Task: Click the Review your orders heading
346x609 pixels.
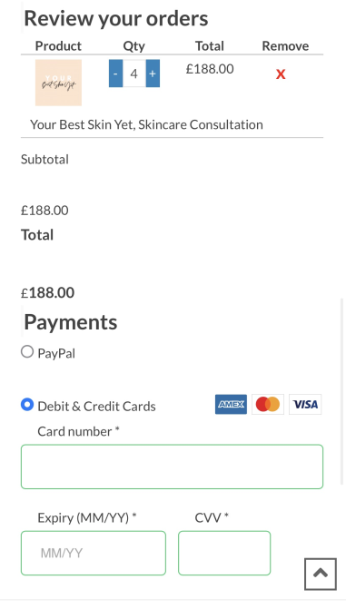Action: pyautogui.click(x=116, y=18)
